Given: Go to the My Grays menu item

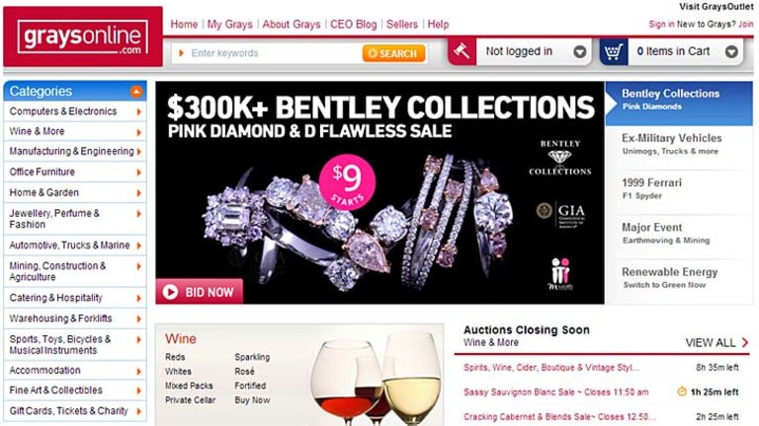Looking at the screenshot, I should [x=230, y=24].
